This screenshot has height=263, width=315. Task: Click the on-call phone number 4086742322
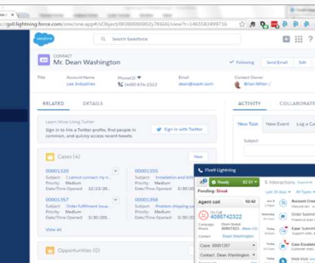226,217
